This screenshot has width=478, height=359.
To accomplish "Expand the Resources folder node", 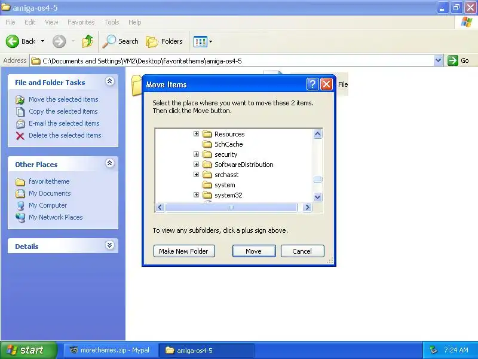I will click(x=197, y=133).
